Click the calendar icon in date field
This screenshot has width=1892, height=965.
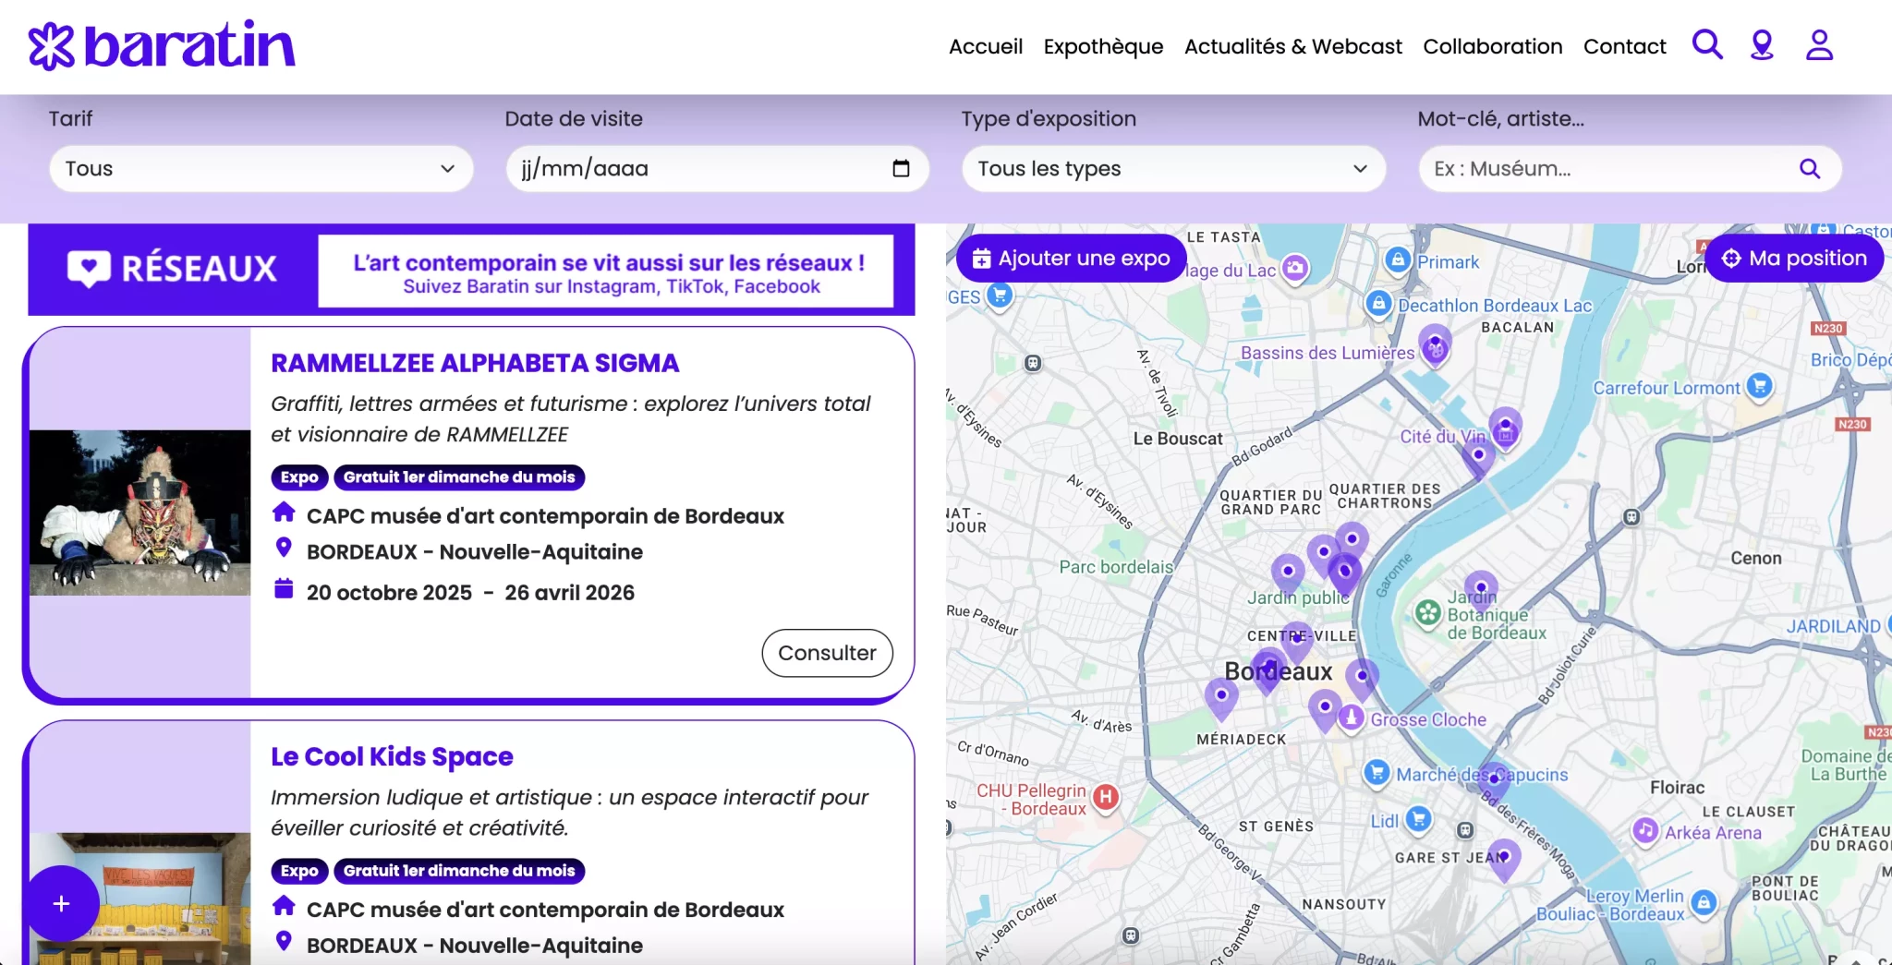(901, 168)
